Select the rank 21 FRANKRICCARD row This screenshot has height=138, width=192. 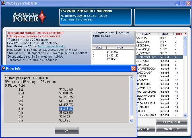pyautogui.click(x=160, y=115)
